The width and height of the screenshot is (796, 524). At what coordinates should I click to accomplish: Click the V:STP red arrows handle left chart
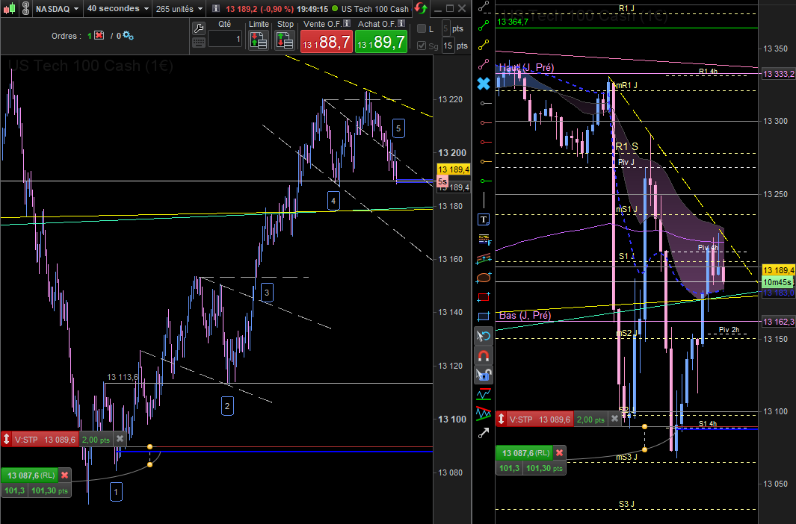pyautogui.click(x=6, y=440)
